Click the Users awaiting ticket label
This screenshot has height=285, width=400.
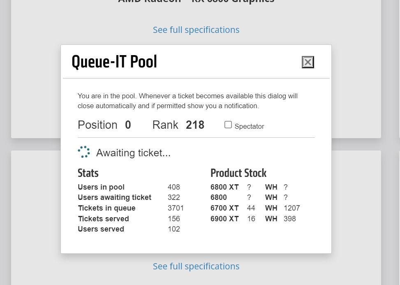(114, 197)
